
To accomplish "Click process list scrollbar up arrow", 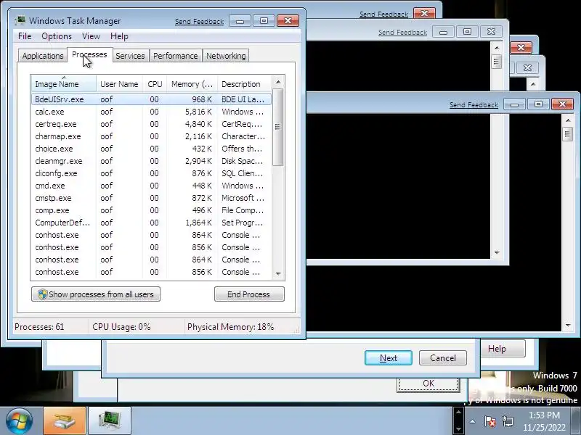I will coord(278,82).
